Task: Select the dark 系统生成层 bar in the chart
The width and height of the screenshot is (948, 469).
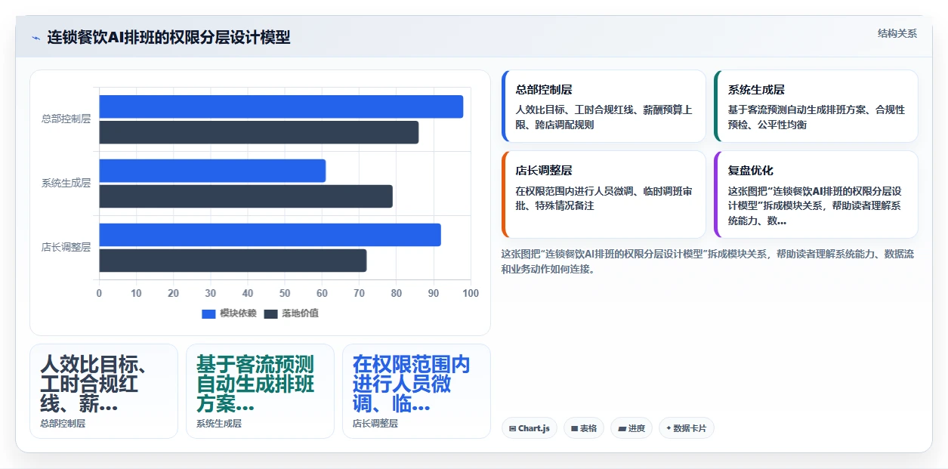Action: [245, 196]
